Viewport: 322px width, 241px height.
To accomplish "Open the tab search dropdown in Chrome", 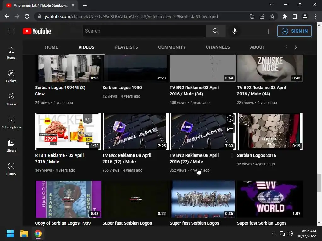I will pyautogui.click(x=271, y=4).
